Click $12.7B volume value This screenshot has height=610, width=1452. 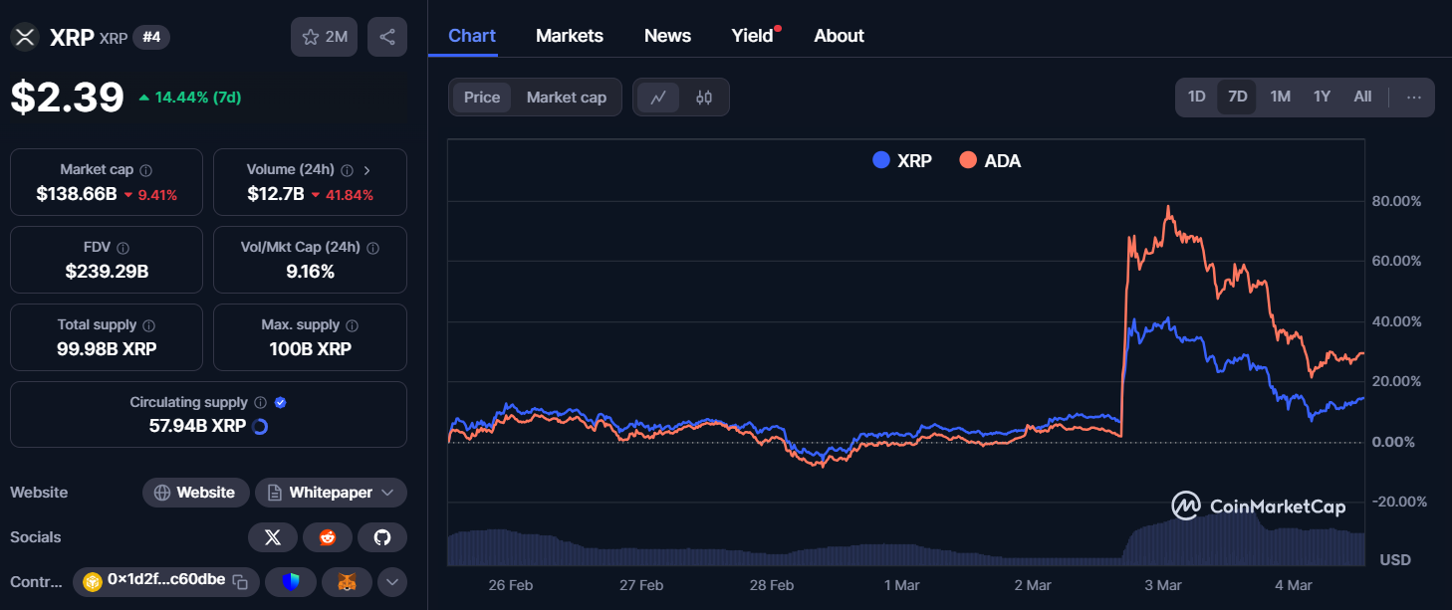click(x=276, y=194)
